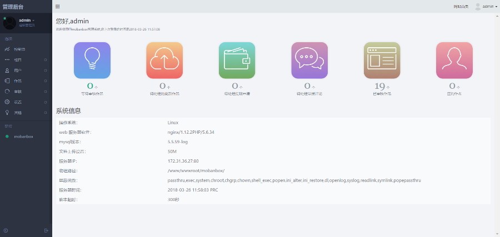Image resolution: width=500 pixels, height=237 pixels.
Task: Expand the 栏目 submenu toggle square
Action: [46, 60]
